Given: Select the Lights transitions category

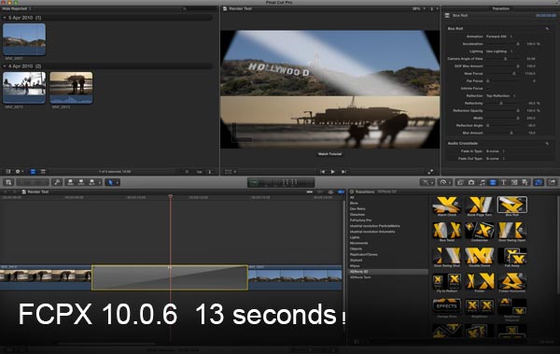Looking at the screenshot, I should (355, 237).
